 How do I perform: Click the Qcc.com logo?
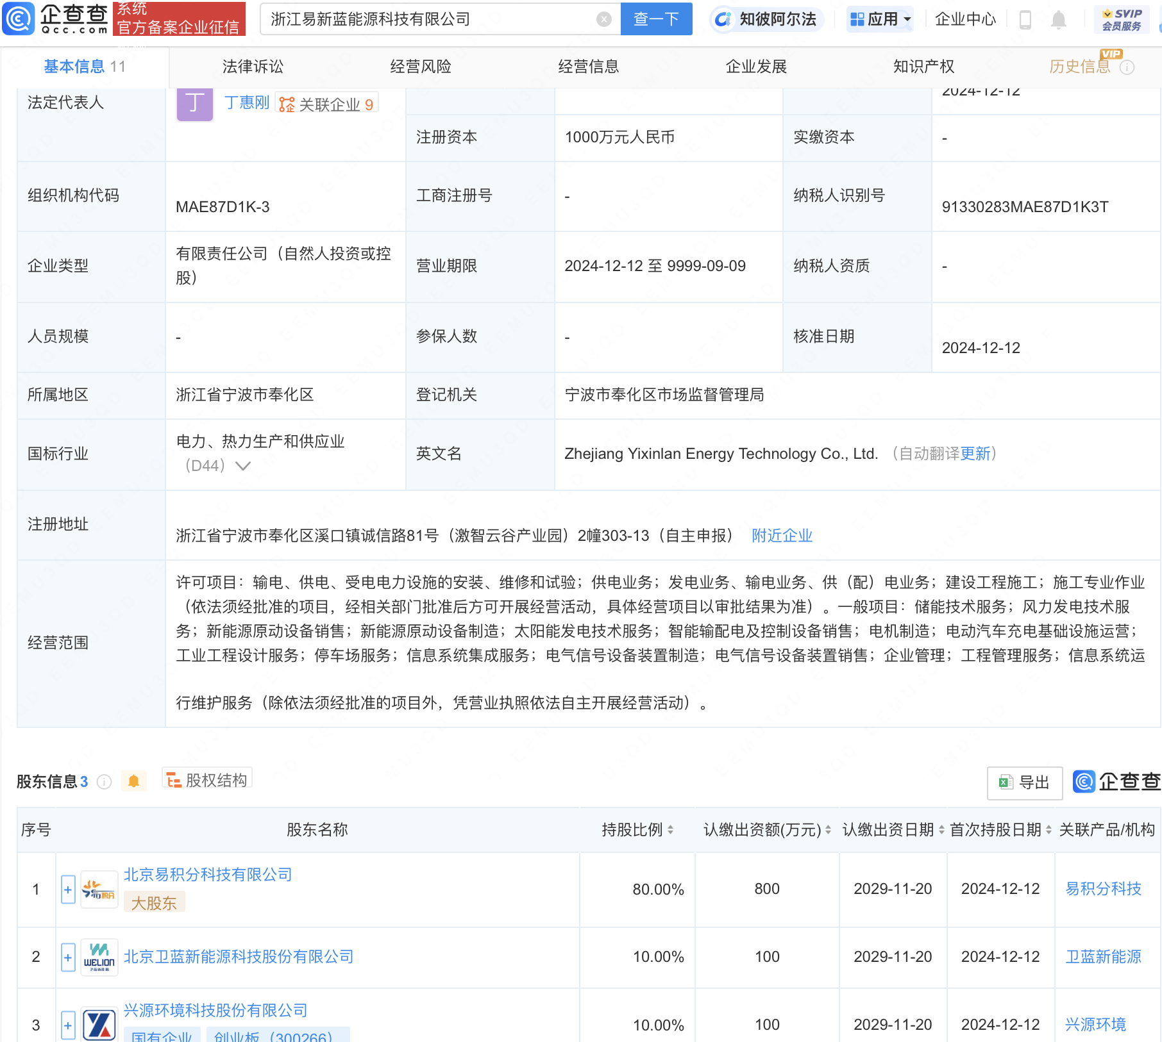(56, 19)
